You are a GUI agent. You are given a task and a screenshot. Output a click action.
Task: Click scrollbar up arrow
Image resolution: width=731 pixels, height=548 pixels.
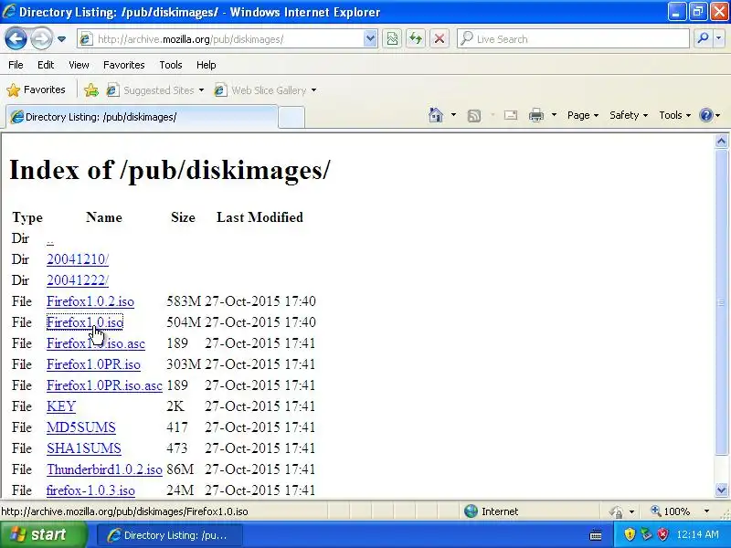721,142
